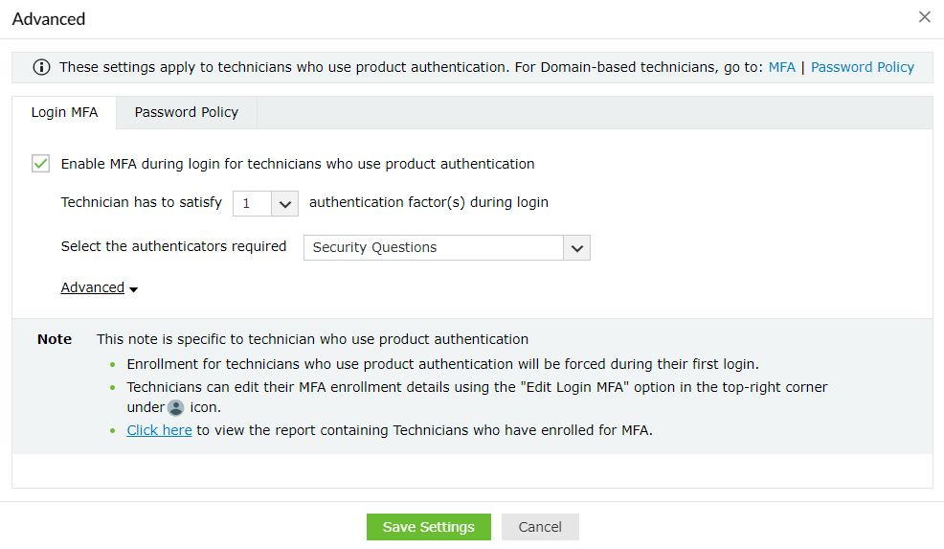
Task: Expand the underlined Advanced options link
Action: click(93, 287)
